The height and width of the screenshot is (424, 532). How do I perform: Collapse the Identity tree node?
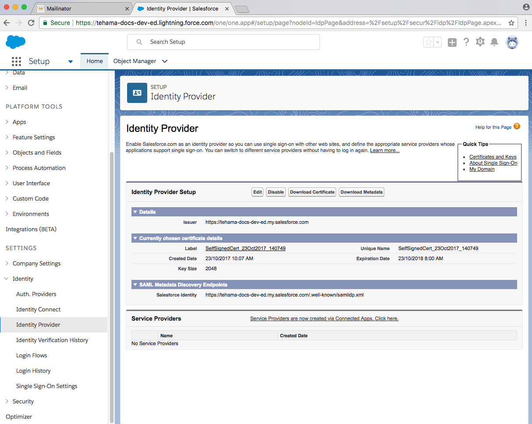coord(7,279)
